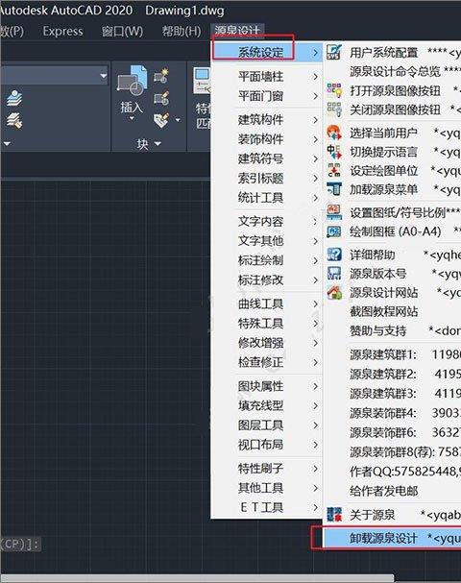
Task: Select 特殊工具 menu item
Action: pyautogui.click(x=267, y=323)
